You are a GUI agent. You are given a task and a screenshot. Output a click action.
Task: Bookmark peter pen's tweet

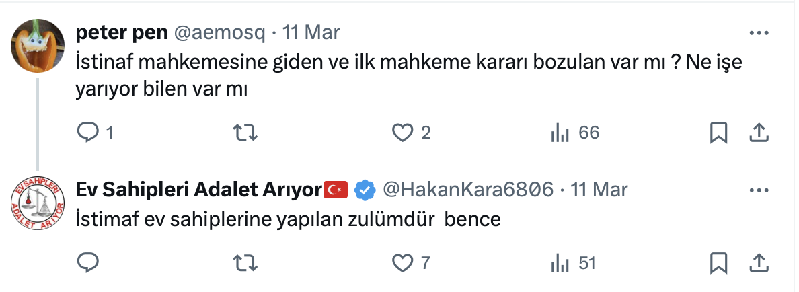(x=719, y=133)
